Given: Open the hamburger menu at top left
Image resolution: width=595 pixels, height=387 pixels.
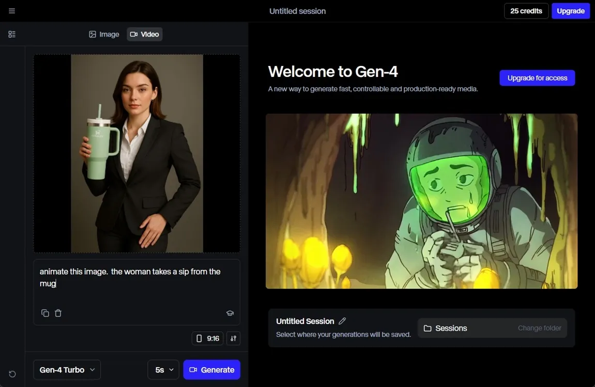Looking at the screenshot, I should (11, 10).
